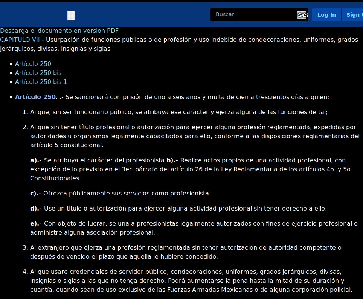
Task: Click clause 'c).- Ofrezca públicamente sus servicios'
Action: 120,194
